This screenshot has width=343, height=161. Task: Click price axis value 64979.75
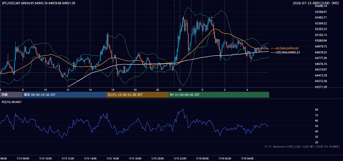click(321, 46)
